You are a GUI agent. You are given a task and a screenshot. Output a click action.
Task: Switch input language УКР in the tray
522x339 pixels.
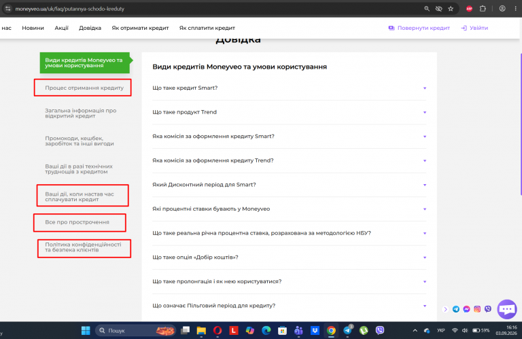[x=441, y=330]
